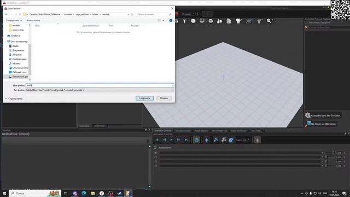Image resolution: width=350 pixels, height=197 pixels.
Task: Play the animation
Action: coord(171,140)
